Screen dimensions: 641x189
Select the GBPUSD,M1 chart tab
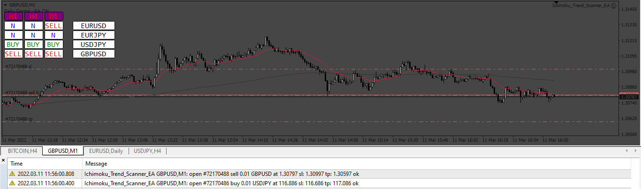[x=63, y=151]
